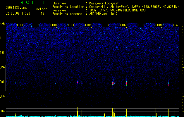Click the HROFFT title text

click(x=30, y=2)
